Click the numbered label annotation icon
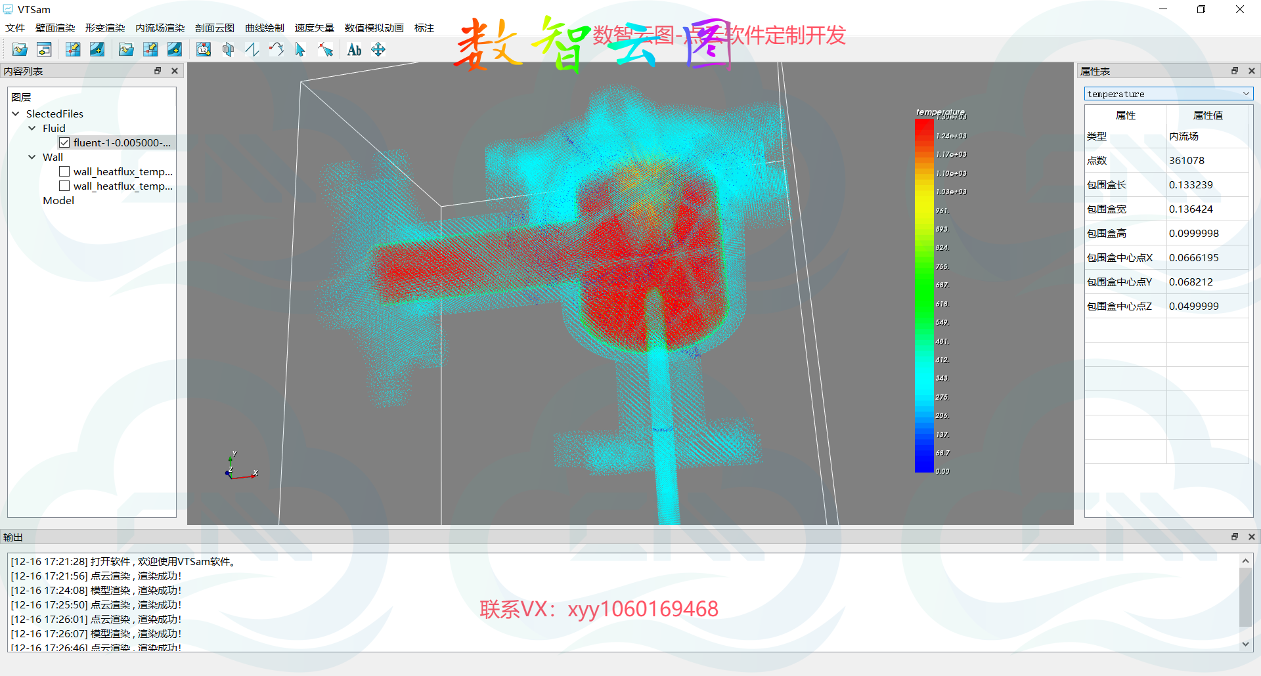 click(x=204, y=49)
